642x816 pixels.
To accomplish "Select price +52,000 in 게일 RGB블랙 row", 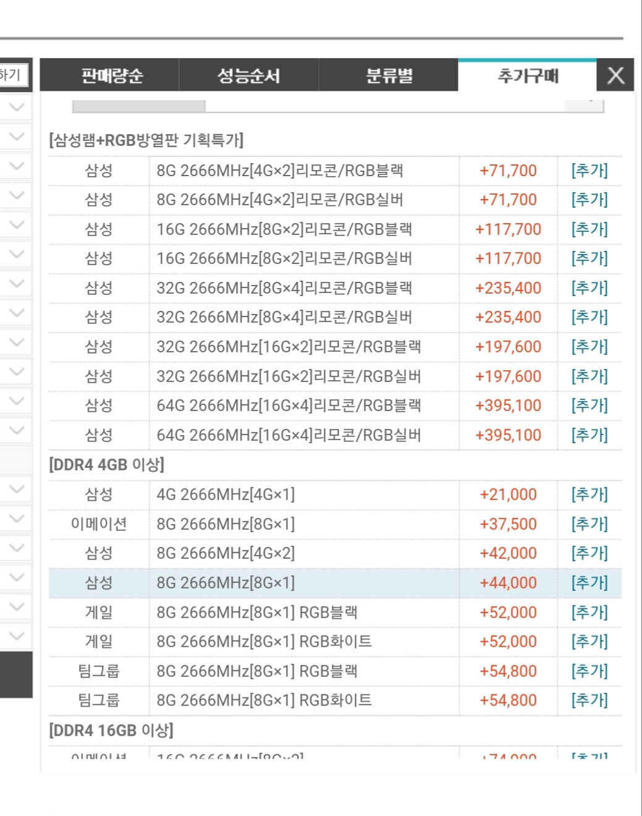I will coord(508,613).
